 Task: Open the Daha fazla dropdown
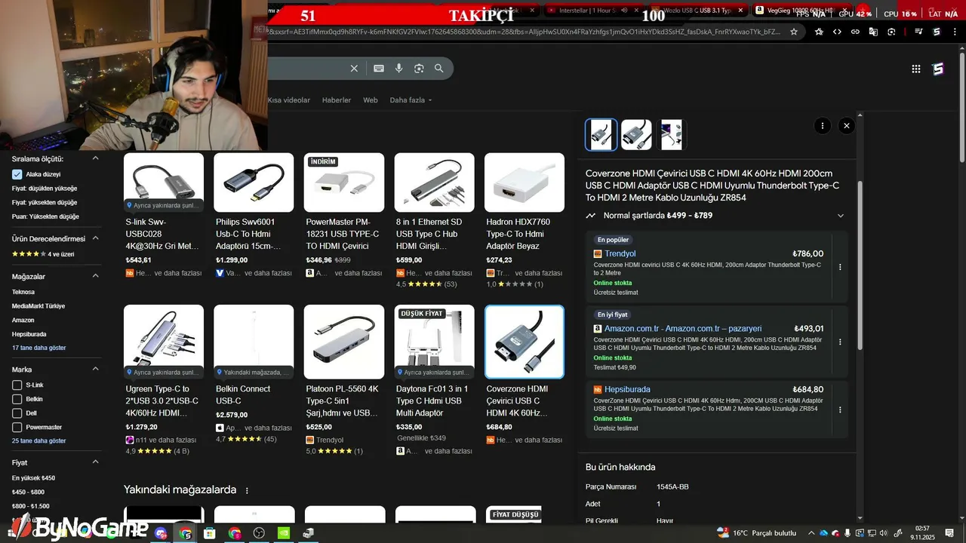point(411,100)
